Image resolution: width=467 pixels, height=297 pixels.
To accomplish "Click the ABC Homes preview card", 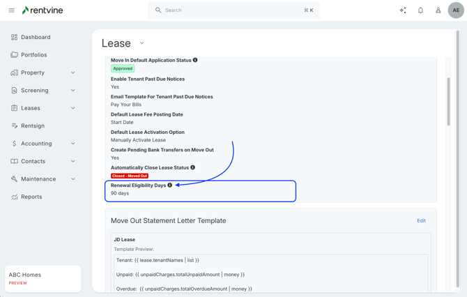I will pyautogui.click(x=43, y=278).
